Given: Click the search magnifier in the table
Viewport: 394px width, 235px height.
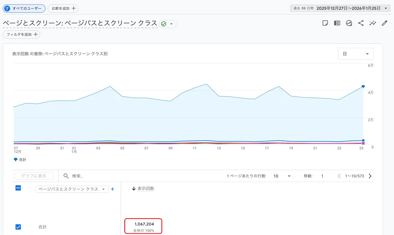Looking at the screenshot, I should coord(66,176).
